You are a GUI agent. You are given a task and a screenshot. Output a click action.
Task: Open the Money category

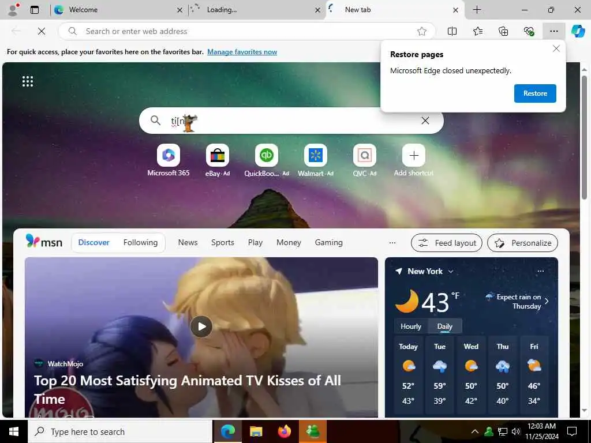(x=289, y=243)
